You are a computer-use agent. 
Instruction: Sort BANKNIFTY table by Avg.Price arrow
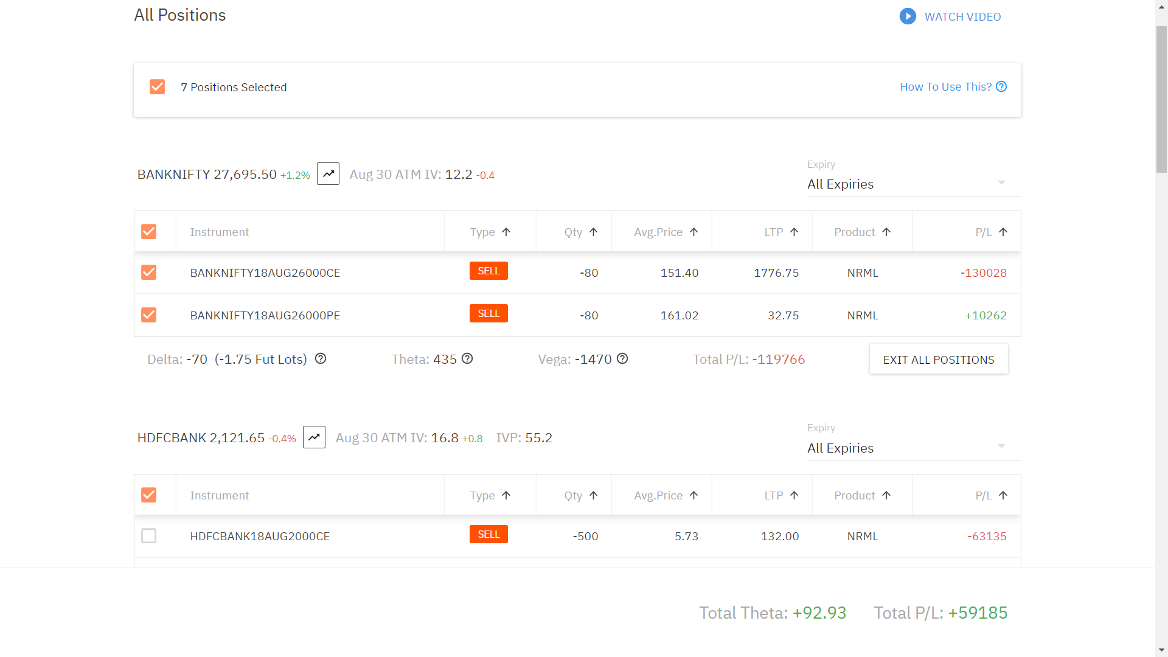tap(693, 232)
